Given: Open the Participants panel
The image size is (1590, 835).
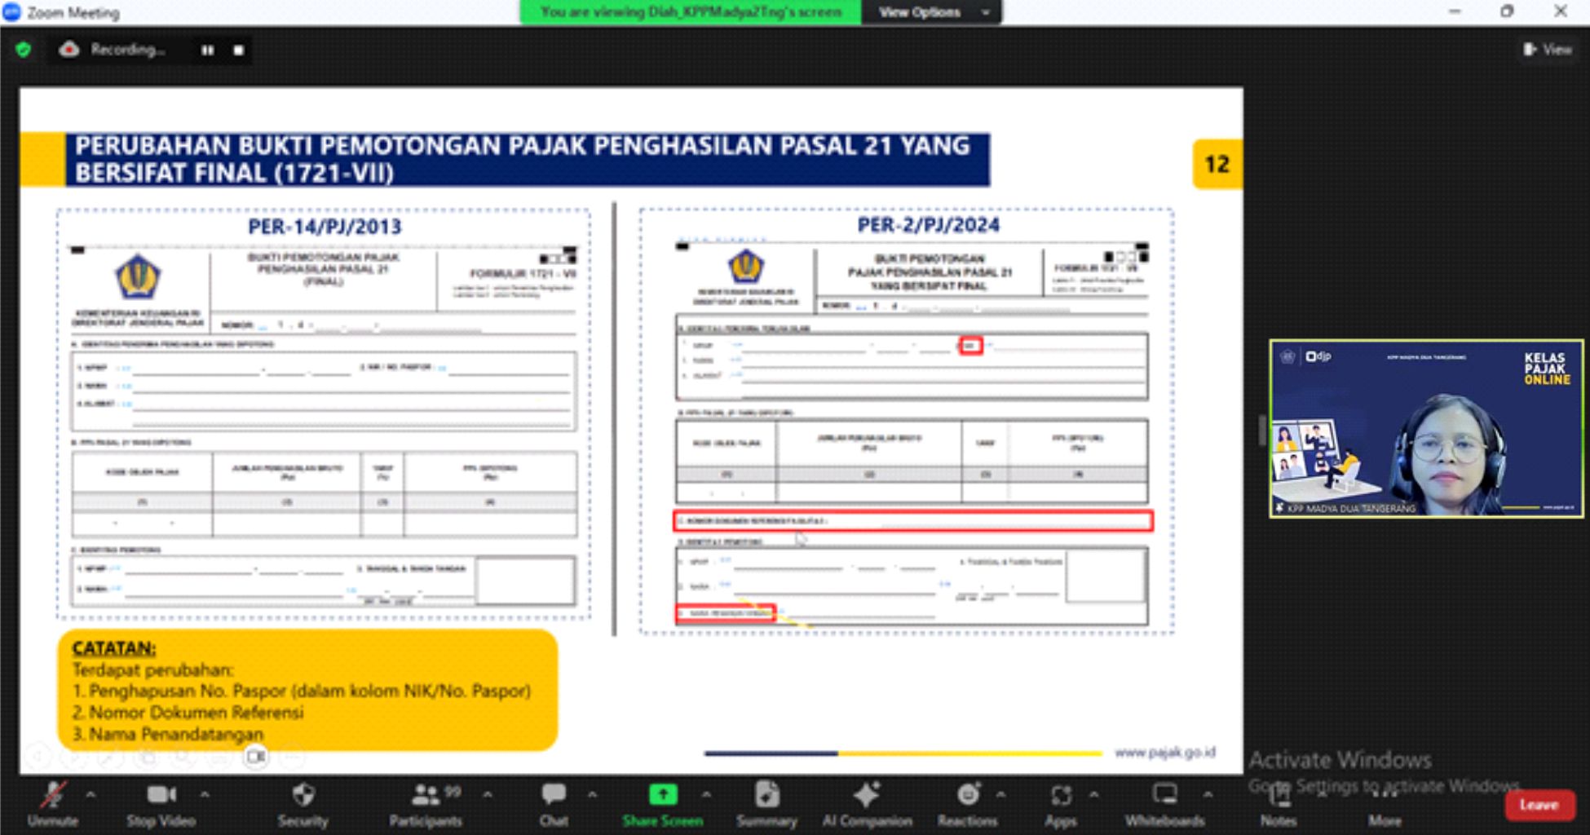Looking at the screenshot, I should (426, 795).
